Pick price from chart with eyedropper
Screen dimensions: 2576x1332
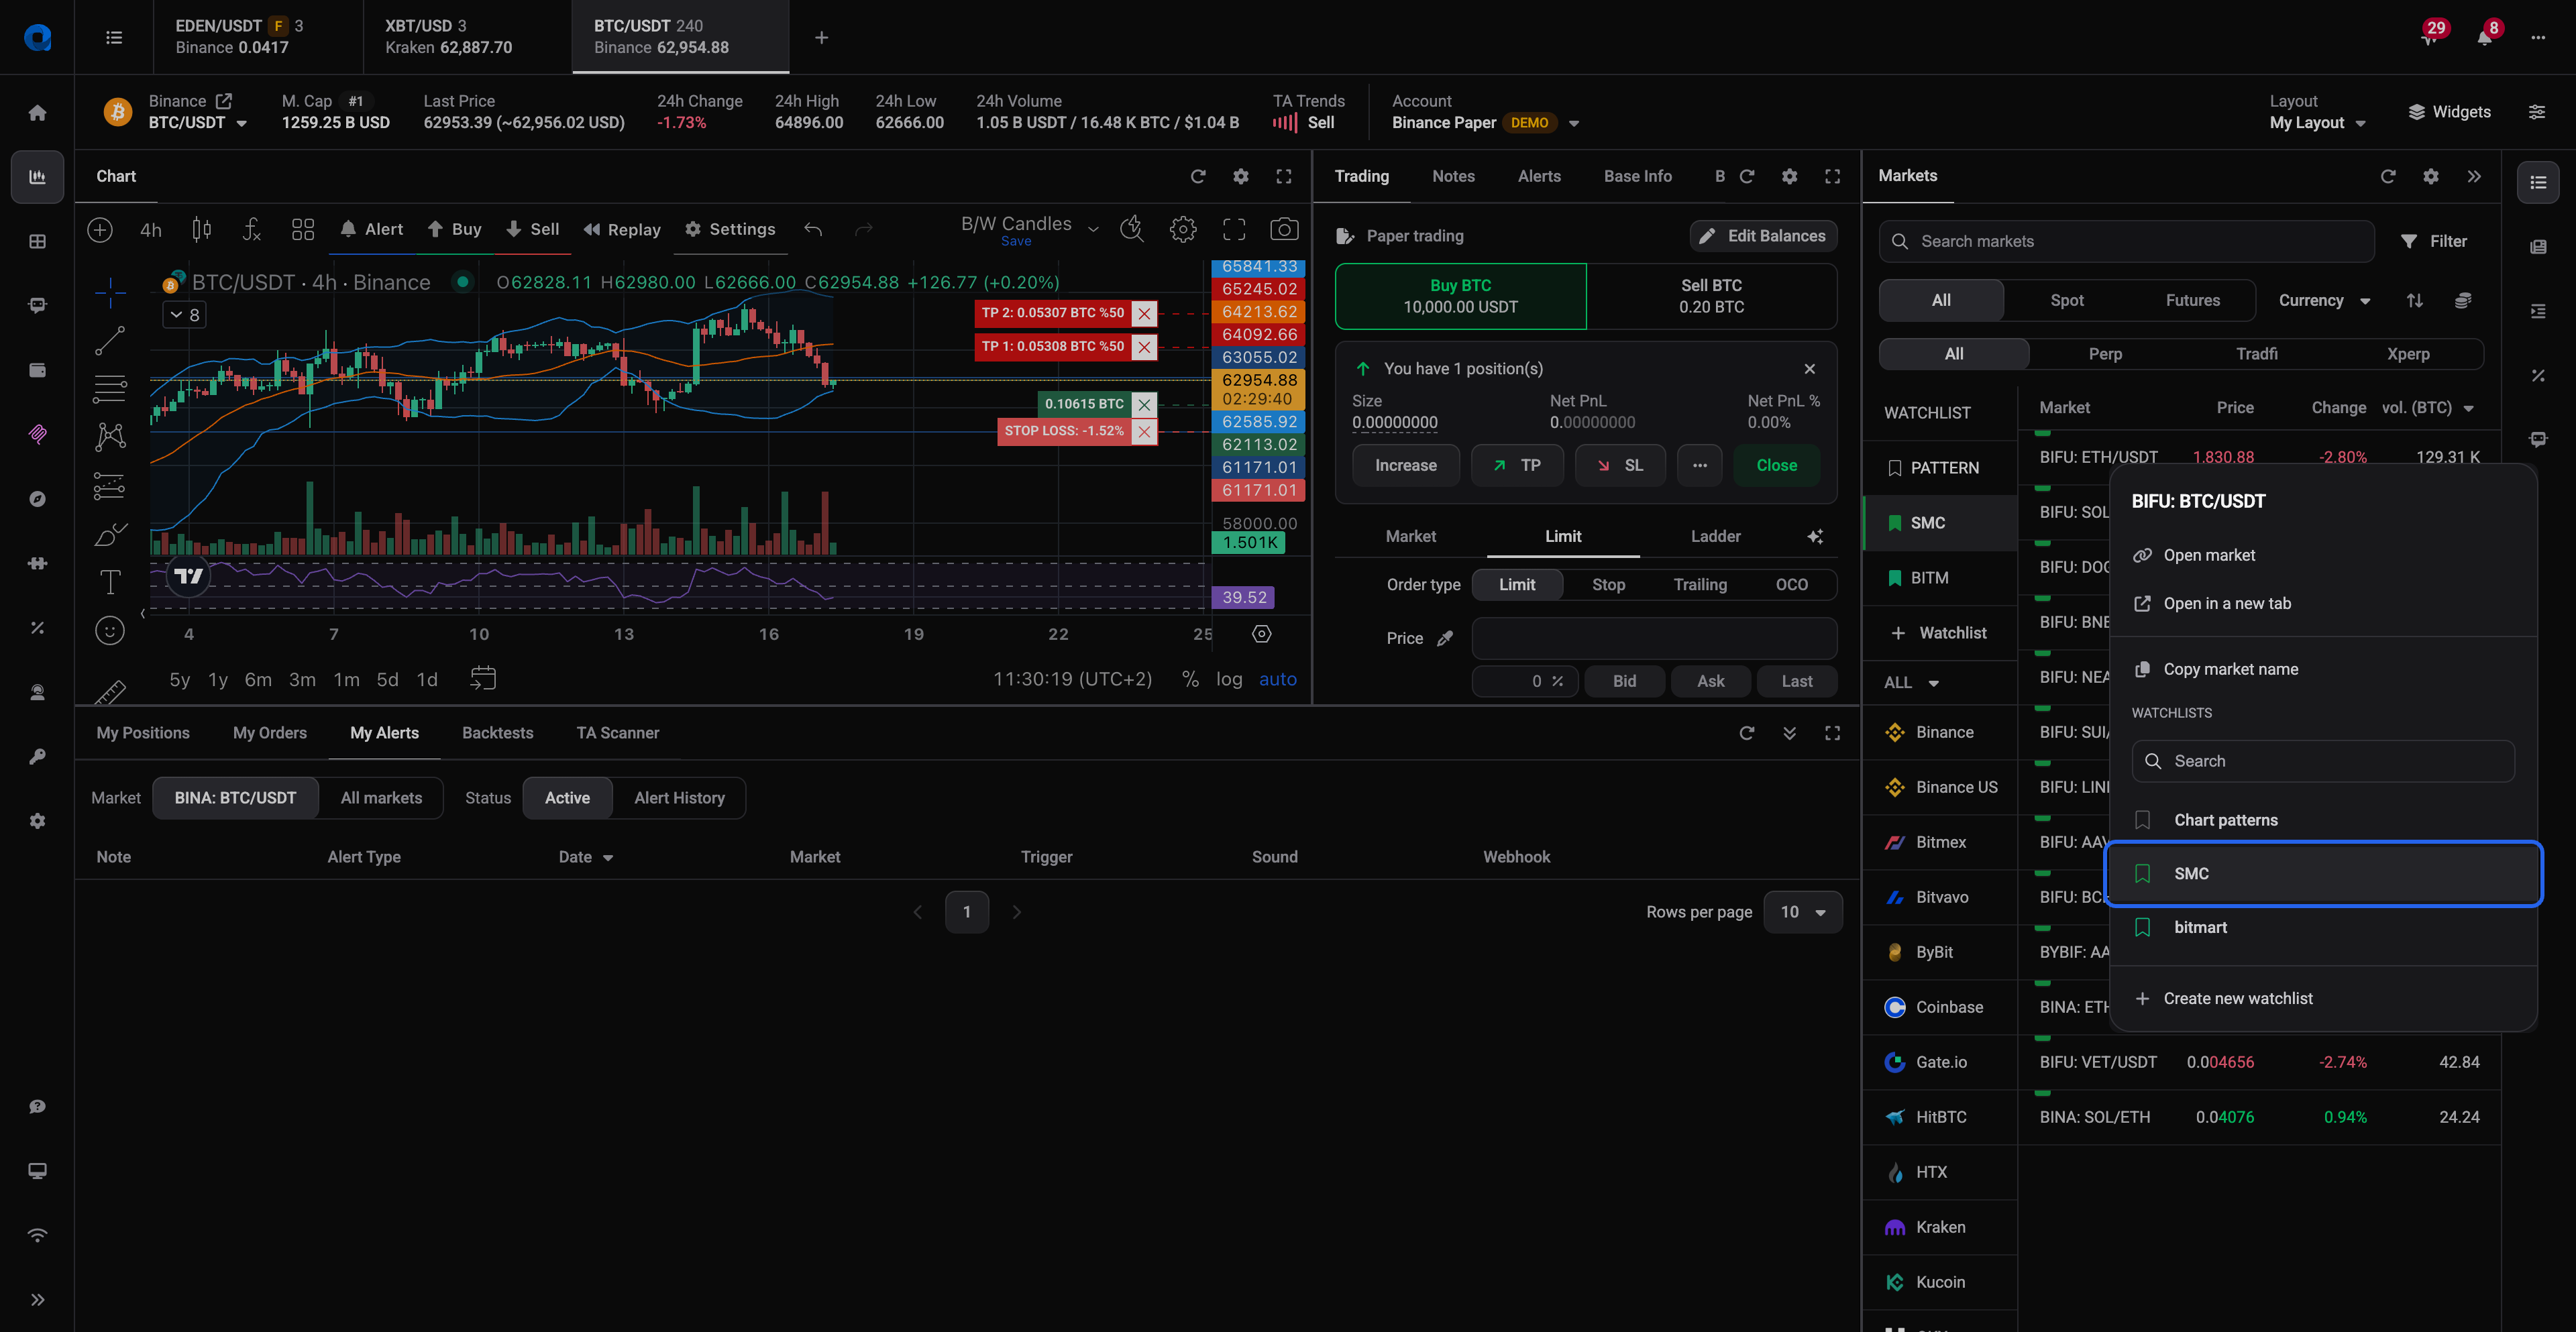[x=1445, y=638]
